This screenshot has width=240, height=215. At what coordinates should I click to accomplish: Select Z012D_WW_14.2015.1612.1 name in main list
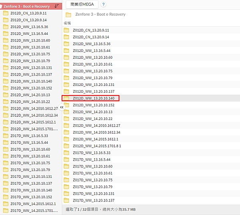96,139
